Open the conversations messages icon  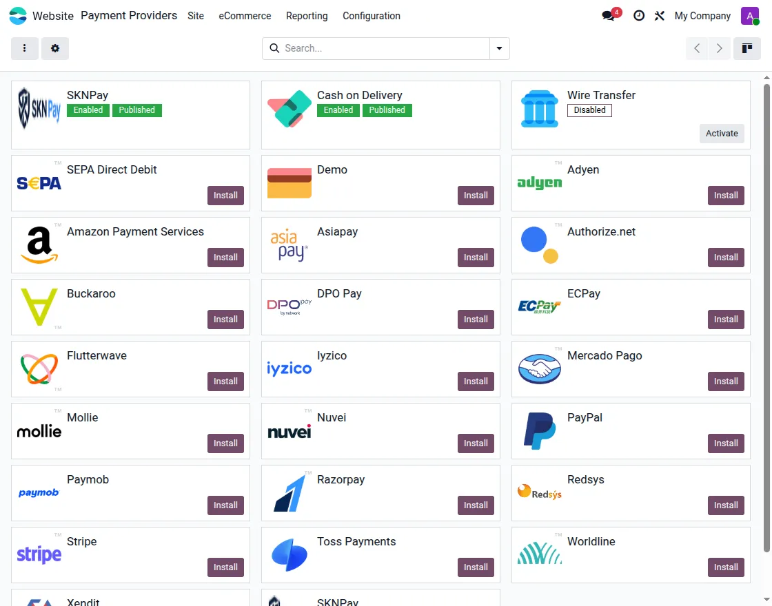coord(609,16)
